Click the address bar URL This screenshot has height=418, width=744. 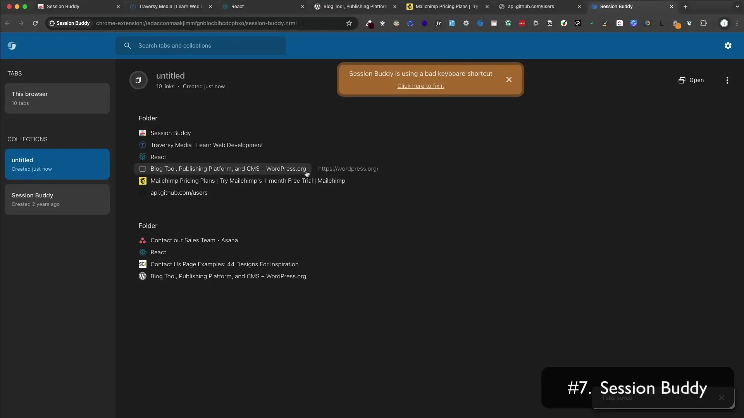coord(196,23)
